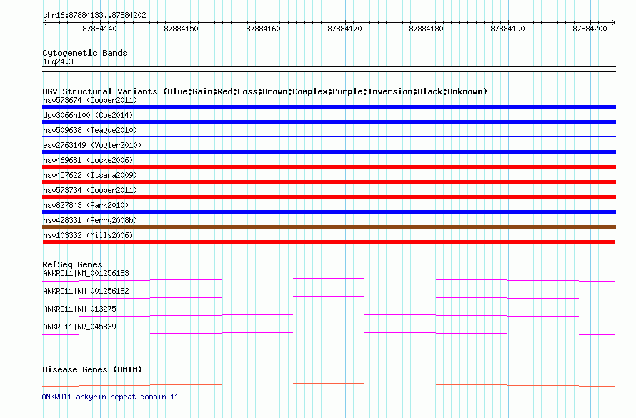Screen dimensions: 636x418
Task: Open variant label esv2763149 (Vogler2010)
Action: (92, 145)
